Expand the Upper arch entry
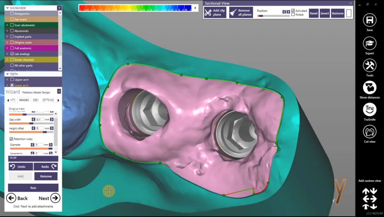Image resolution: width=384 pixels, height=217 pixels. click(x=7, y=80)
